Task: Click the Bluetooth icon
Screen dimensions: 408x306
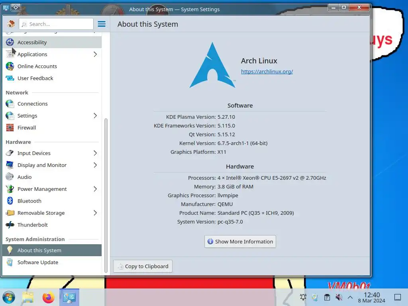Action: 10,201
